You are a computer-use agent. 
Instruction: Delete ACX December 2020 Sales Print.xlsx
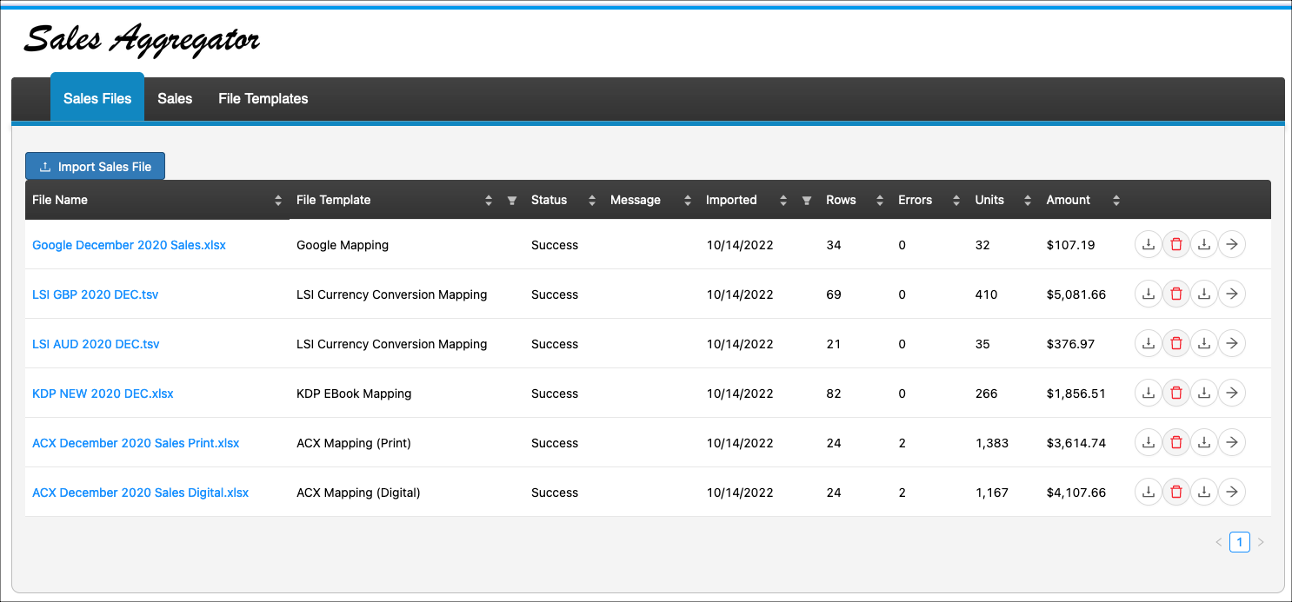pyautogui.click(x=1176, y=443)
